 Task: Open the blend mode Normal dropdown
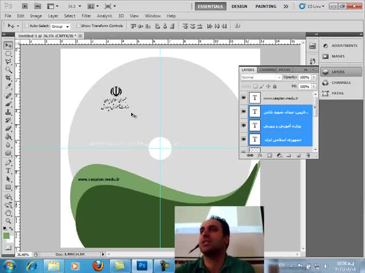coord(261,77)
